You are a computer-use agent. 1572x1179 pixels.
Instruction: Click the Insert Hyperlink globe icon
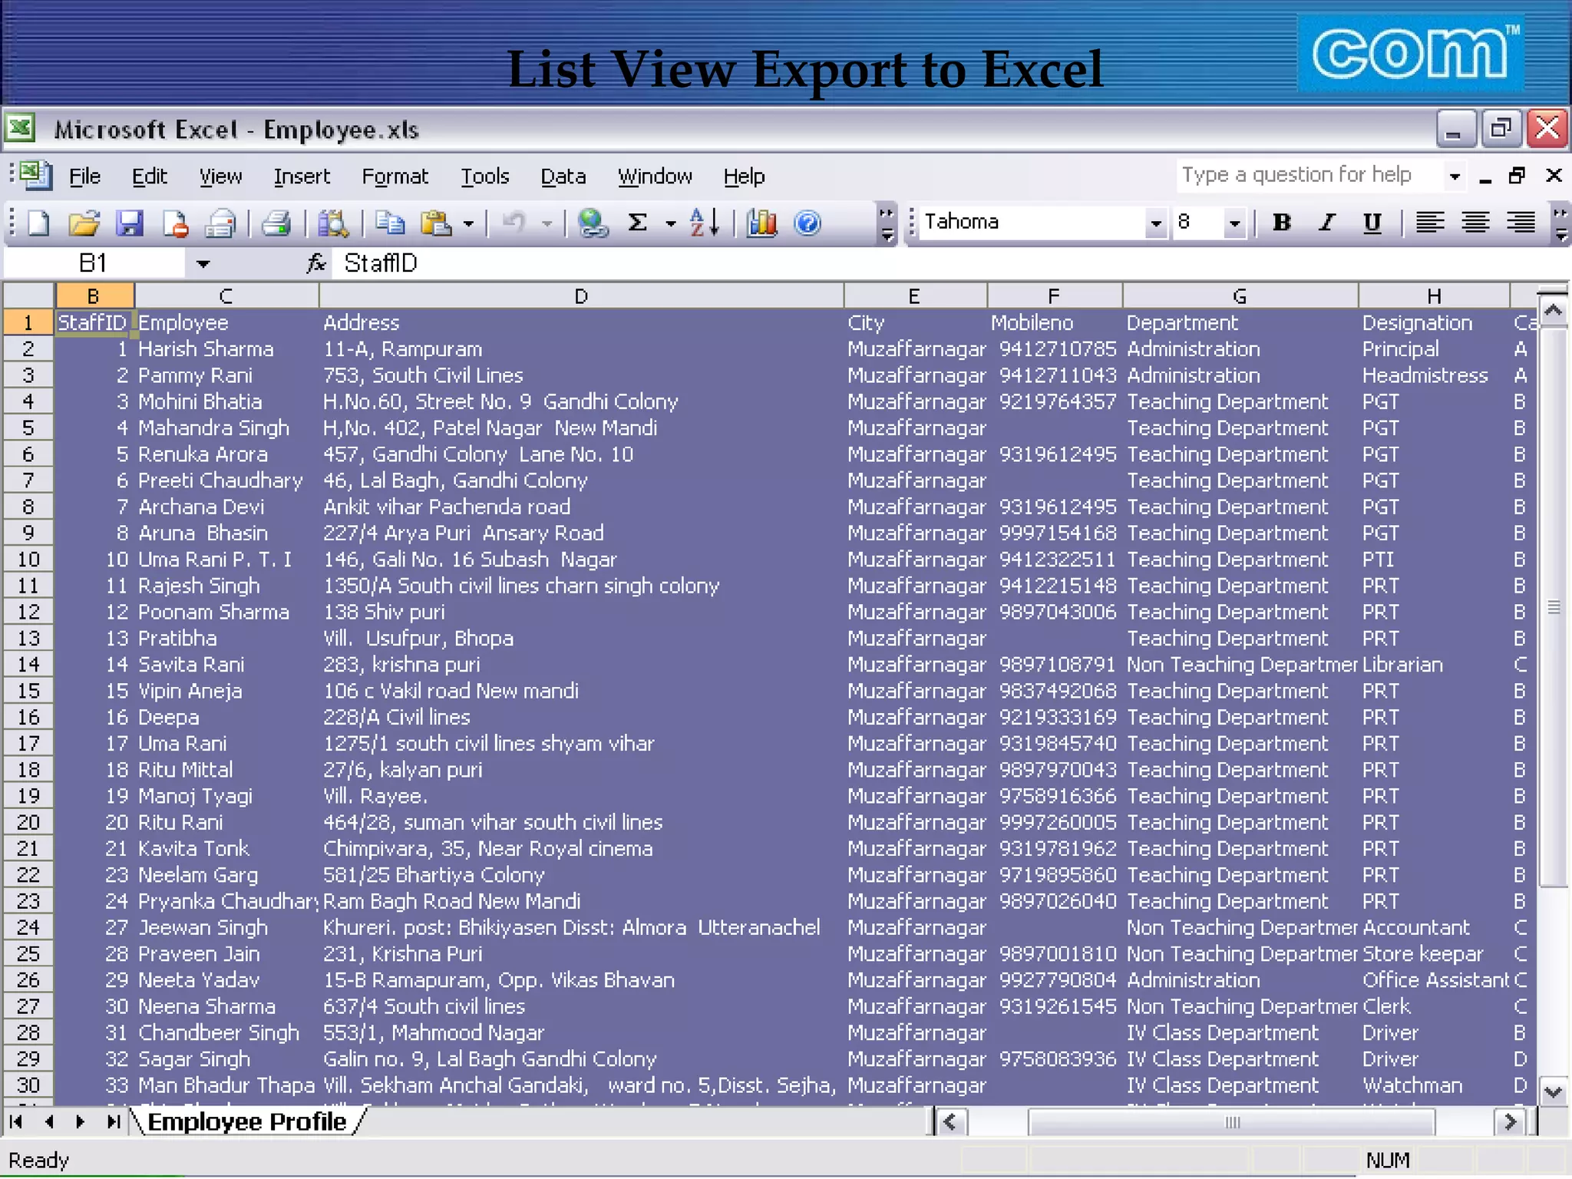coord(593,223)
